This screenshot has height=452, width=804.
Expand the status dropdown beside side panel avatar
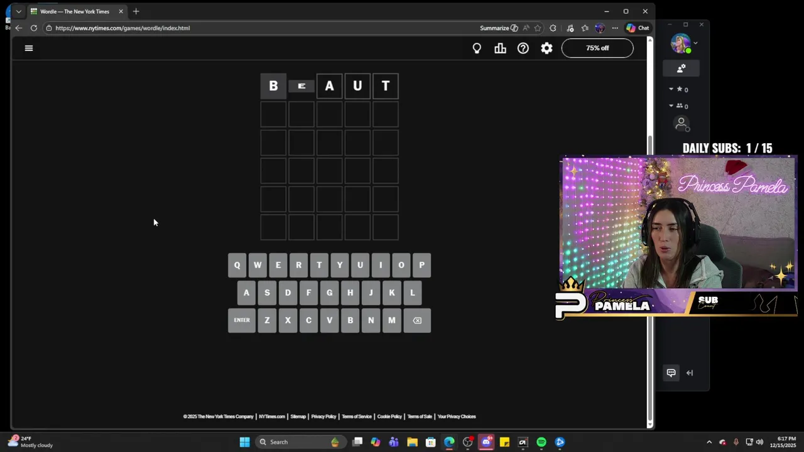(x=695, y=43)
